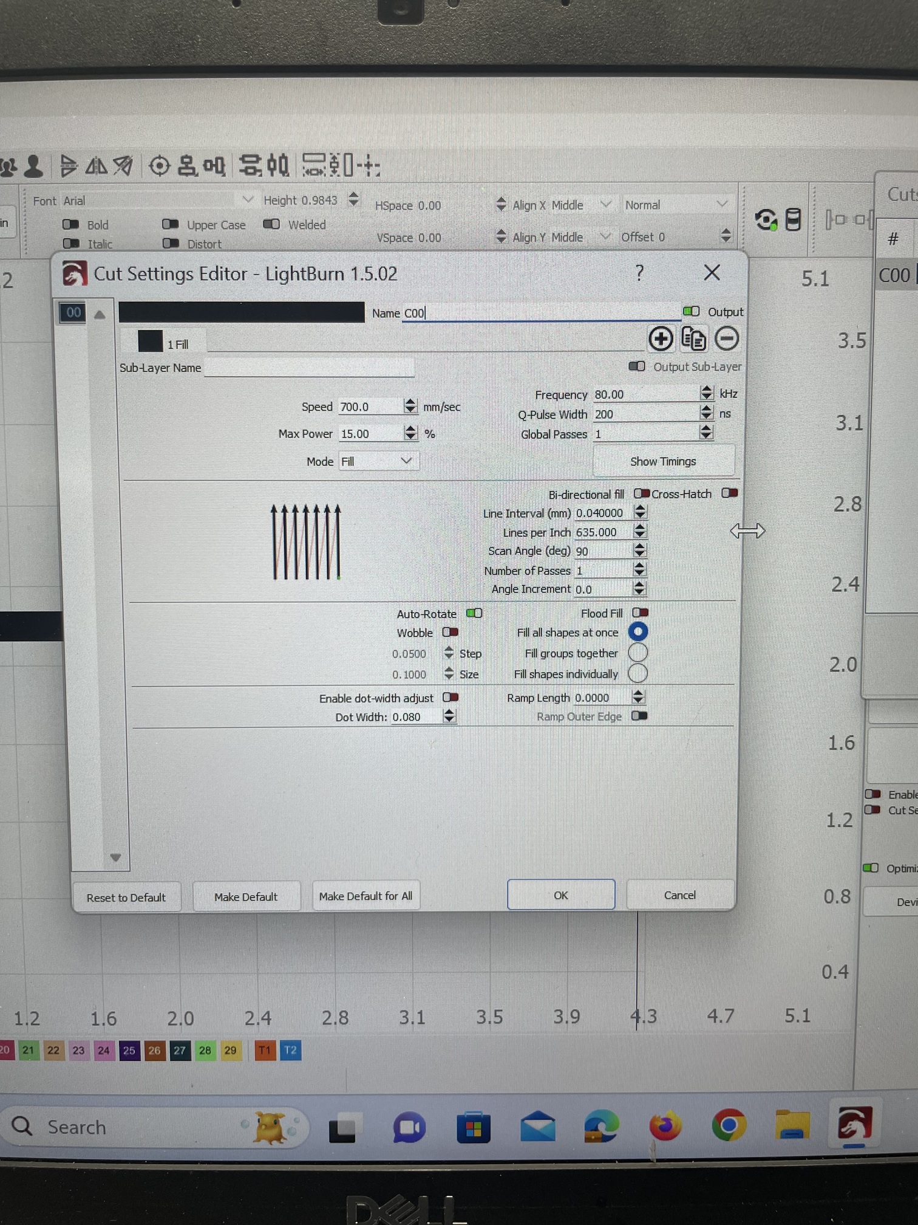Open Google Chrome from the taskbar
This screenshot has width=918, height=1225.
(729, 1126)
